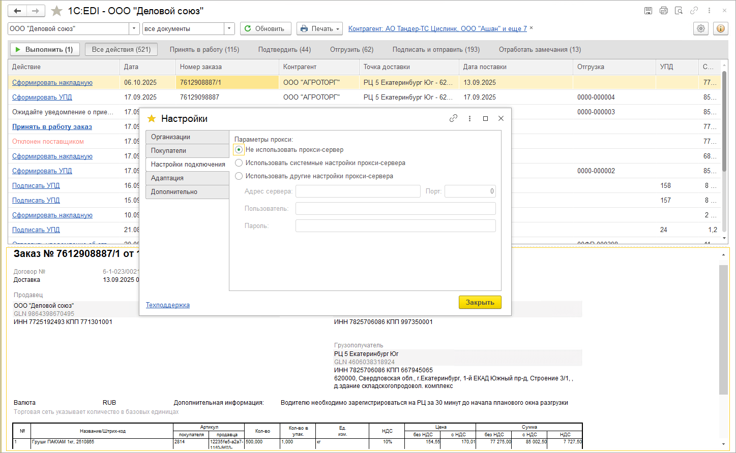736x453 pixels.
Task: Expand the organization 'Деловой союз' dropdown
Action: [x=134, y=29]
